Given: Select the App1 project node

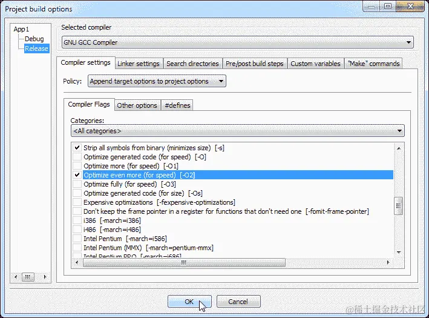Looking at the screenshot, I should (x=21, y=29).
